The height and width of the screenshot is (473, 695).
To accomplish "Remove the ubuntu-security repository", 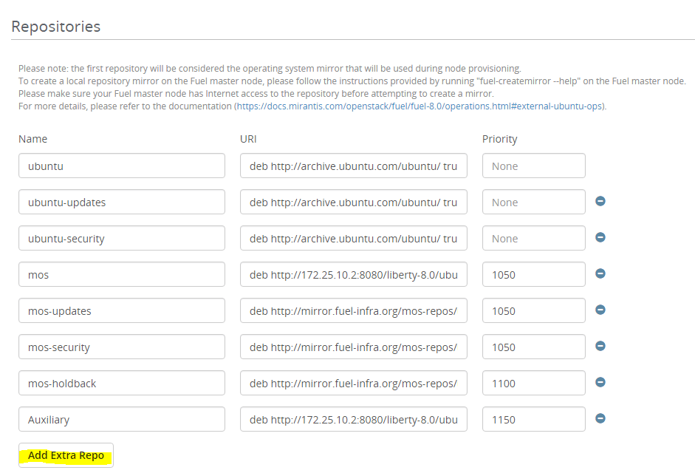I will 600,237.
